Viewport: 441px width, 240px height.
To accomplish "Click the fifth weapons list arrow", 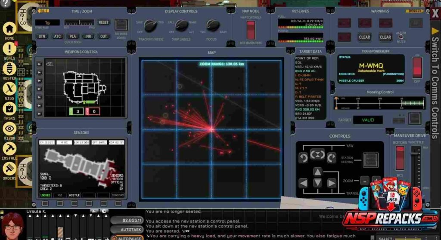I will (x=40, y=97).
